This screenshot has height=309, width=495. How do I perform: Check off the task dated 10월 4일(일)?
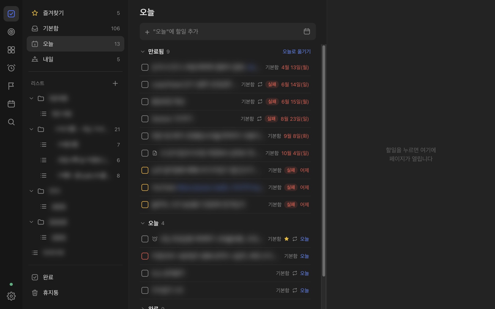145,153
